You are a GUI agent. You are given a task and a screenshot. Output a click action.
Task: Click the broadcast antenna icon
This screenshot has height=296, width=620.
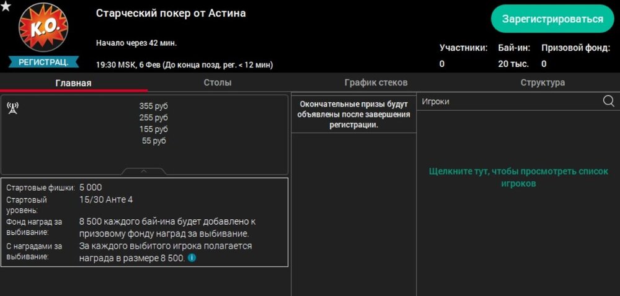pyautogui.click(x=12, y=108)
